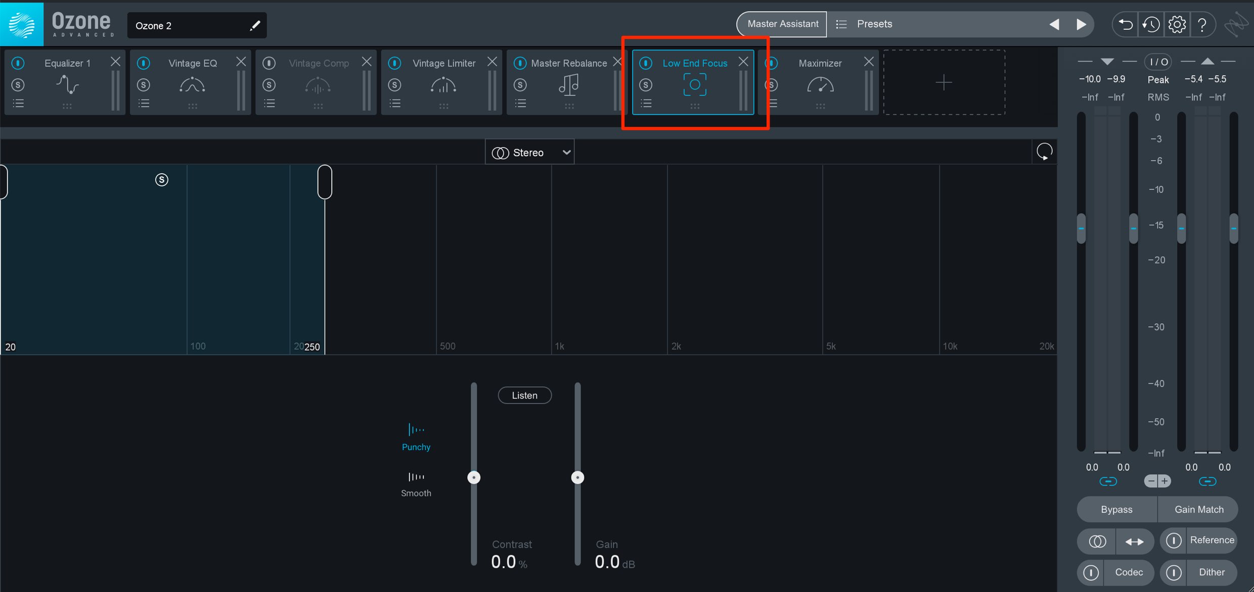Sum channels to mono icon

pyautogui.click(x=1097, y=541)
